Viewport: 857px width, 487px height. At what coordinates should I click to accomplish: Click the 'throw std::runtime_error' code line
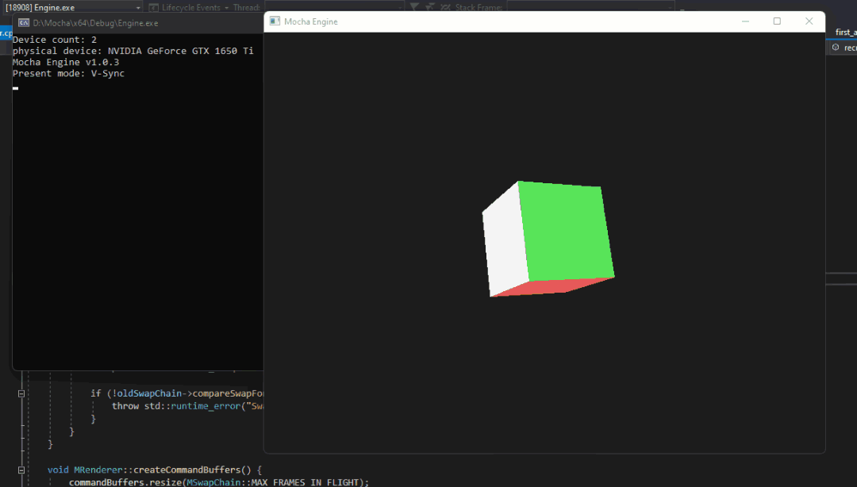click(187, 406)
